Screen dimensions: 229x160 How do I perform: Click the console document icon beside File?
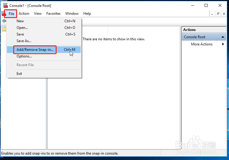pyautogui.click(x=4, y=14)
